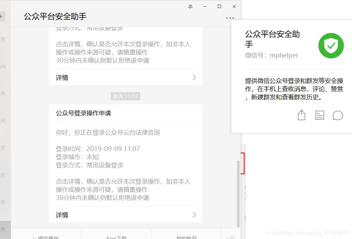Click 你好,你正在登录公众号云台法律咨询 text
The image size is (352, 239).
click(108, 132)
